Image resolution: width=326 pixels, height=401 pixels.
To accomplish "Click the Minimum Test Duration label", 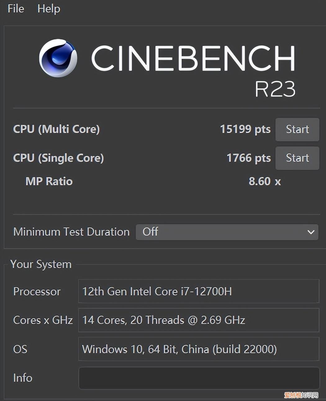I will tap(71, 232).
